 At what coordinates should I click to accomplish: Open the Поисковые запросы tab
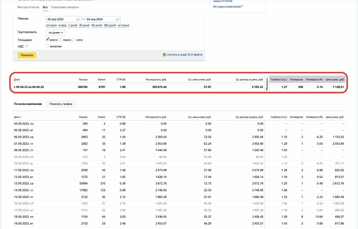point(65,7)
